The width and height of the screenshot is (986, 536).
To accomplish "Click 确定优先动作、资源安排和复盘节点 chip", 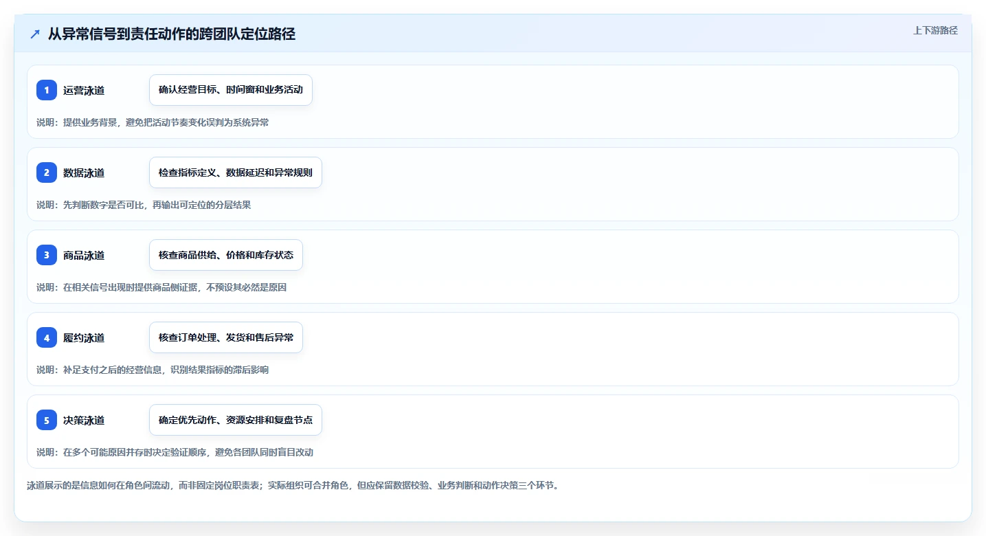I will (x=236, y=420).
